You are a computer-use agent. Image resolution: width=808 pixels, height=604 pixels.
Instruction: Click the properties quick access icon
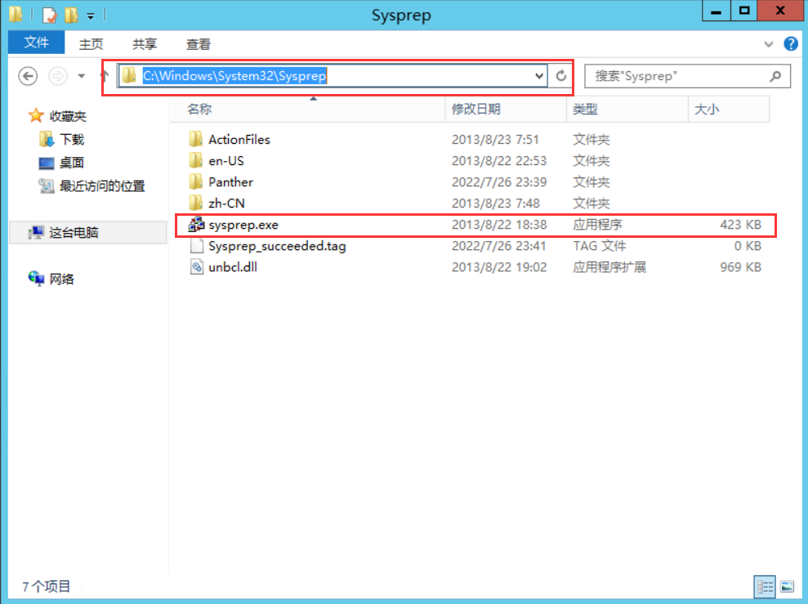click(50, 15)
